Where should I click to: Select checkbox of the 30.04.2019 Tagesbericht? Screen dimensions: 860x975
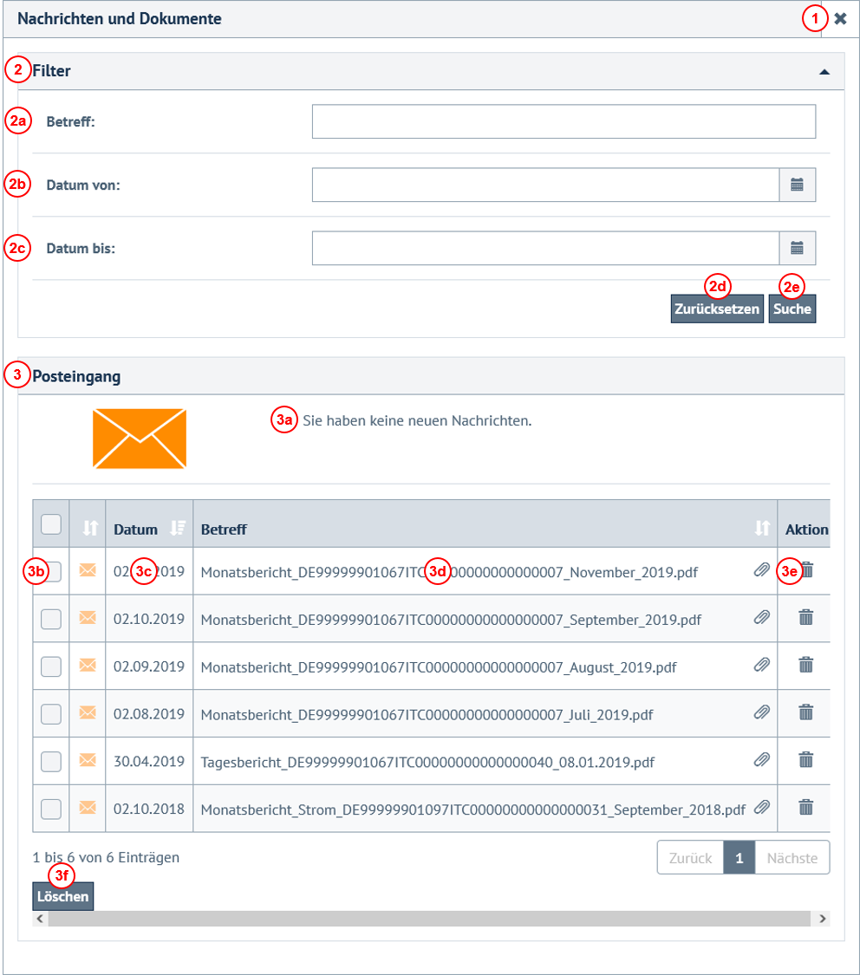(51, 761)
